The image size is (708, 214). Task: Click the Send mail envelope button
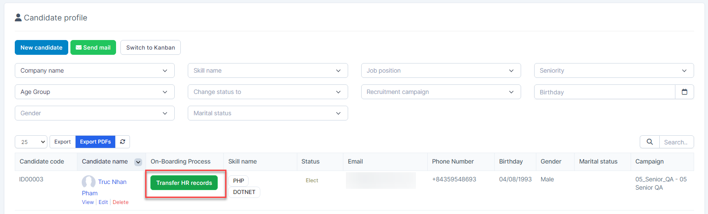pyautogui.click(x=93, y=47)
